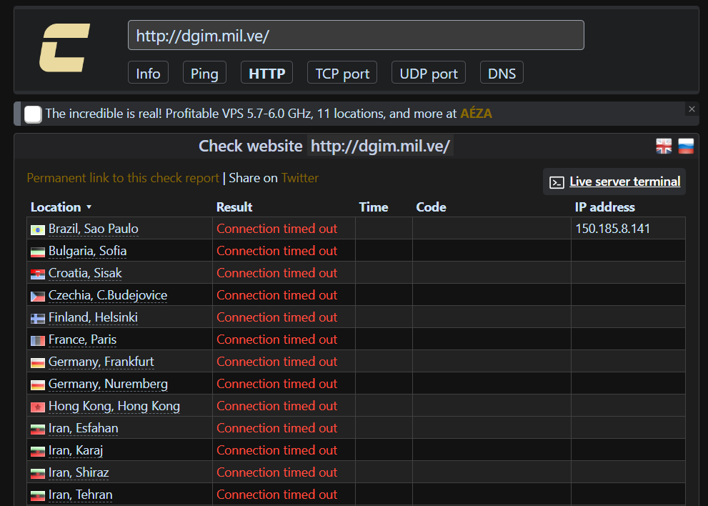708x506 pixels.
Task: Click the flag beside Iran, Shiraz
Action: (x=37, y=473)
